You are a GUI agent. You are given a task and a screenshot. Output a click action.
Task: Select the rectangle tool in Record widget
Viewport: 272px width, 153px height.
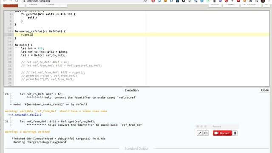(x=206, y=133)
